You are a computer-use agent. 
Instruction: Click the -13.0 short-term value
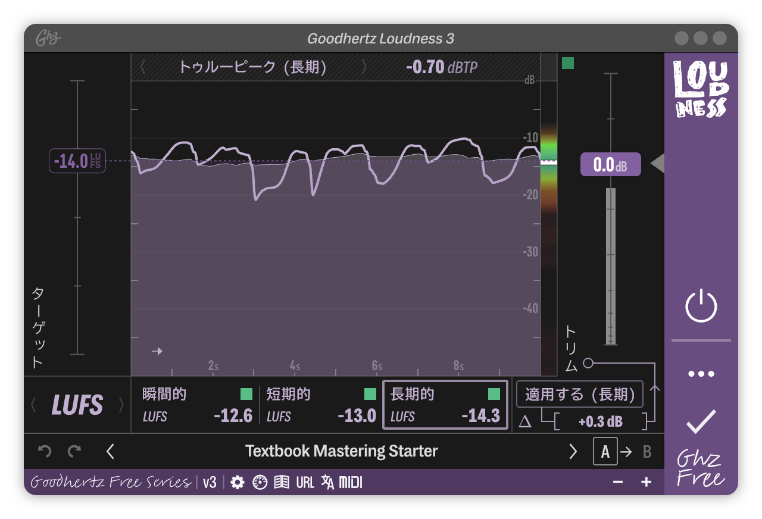coord(357,416)
